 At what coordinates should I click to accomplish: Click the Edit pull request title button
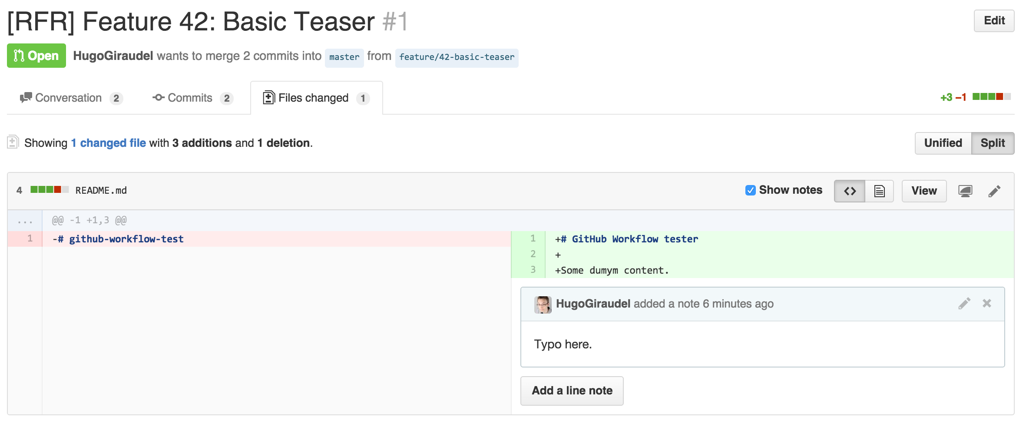(x=994, y=21)
